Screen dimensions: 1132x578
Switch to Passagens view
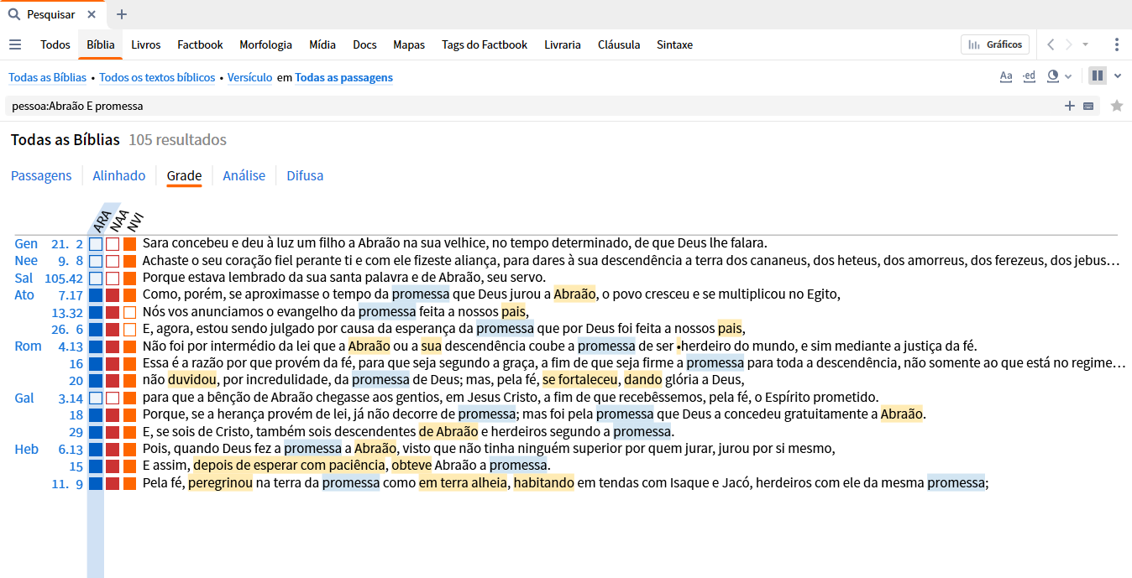41,175
